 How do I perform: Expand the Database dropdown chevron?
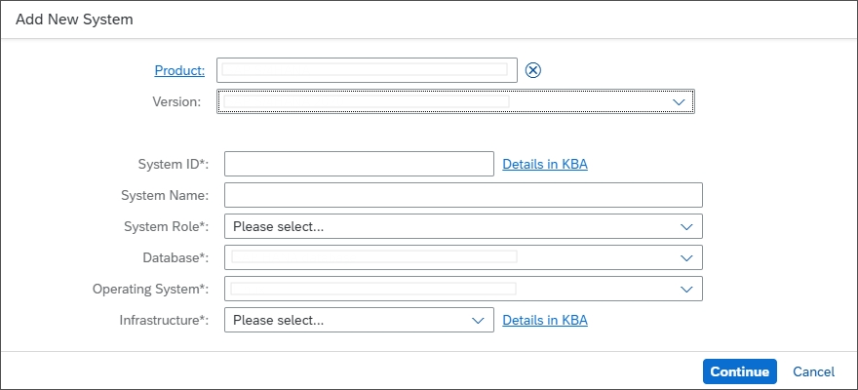tap(687, 257)
